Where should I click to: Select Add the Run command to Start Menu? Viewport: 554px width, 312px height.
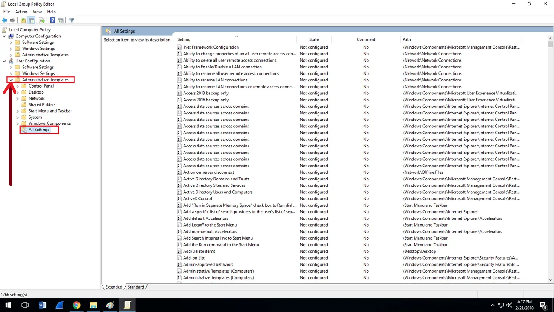point(221,245)
